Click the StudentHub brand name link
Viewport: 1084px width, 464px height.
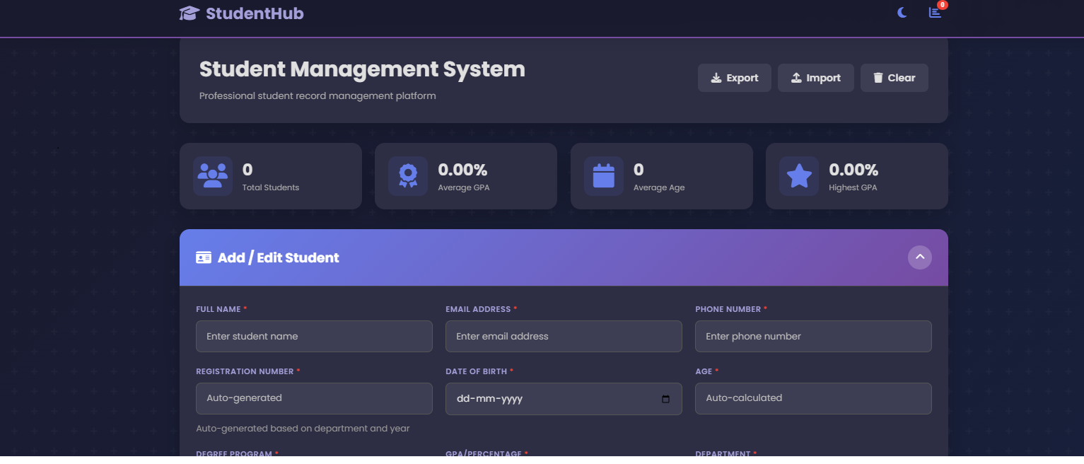[255, 13]
